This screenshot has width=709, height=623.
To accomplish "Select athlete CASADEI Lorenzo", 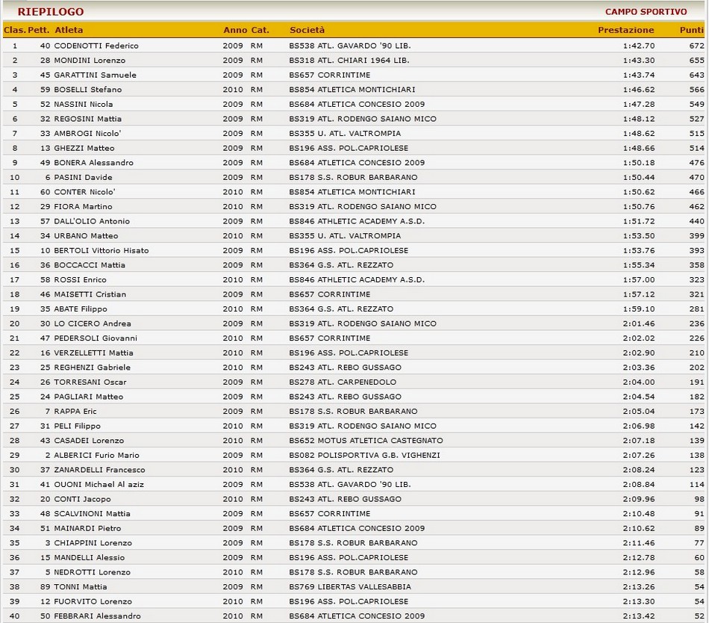I will point(89,441).
